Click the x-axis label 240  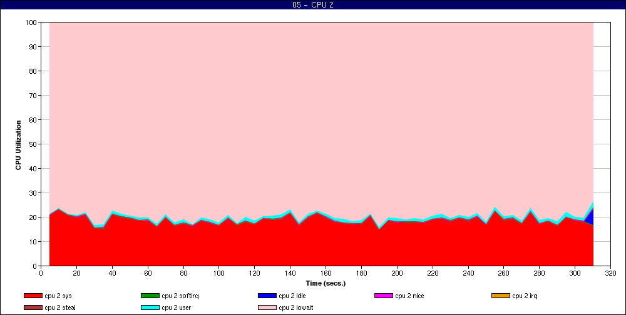point(468,273)
